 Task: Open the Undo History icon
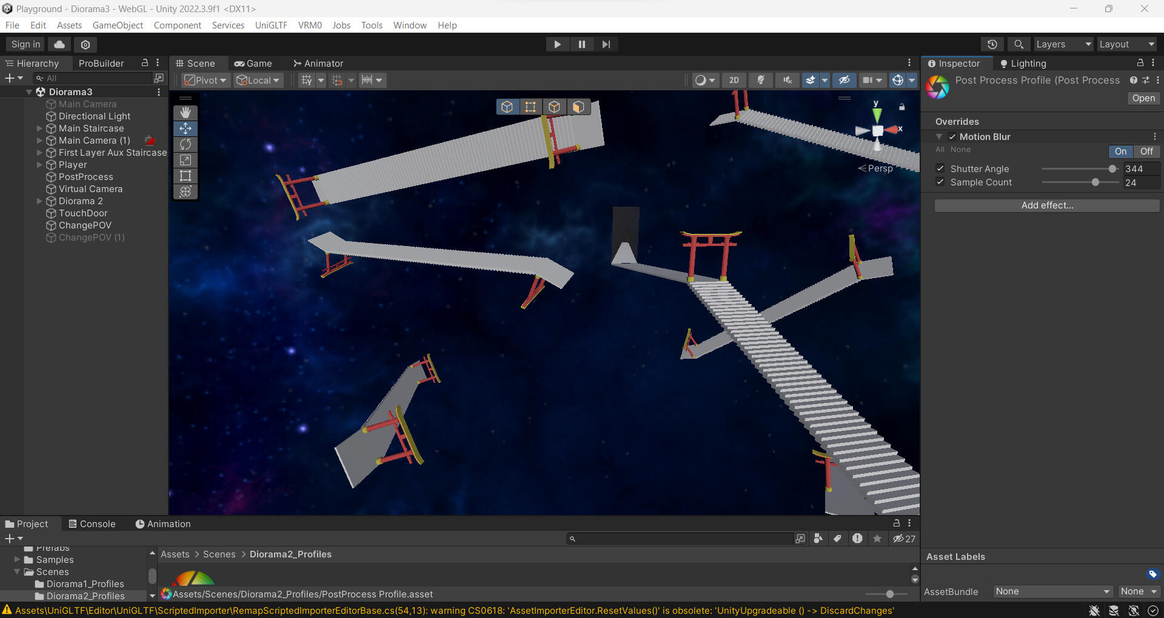[x=992, y=44]
